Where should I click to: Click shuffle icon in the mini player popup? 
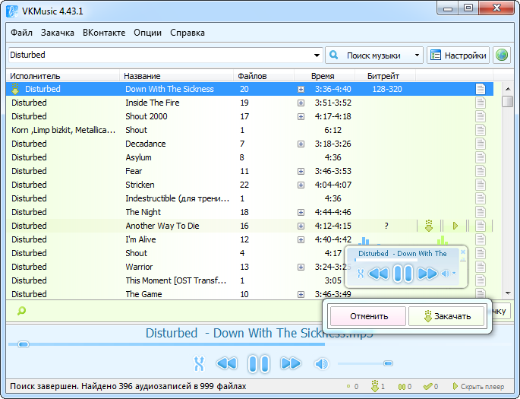(x=361, y=274)
